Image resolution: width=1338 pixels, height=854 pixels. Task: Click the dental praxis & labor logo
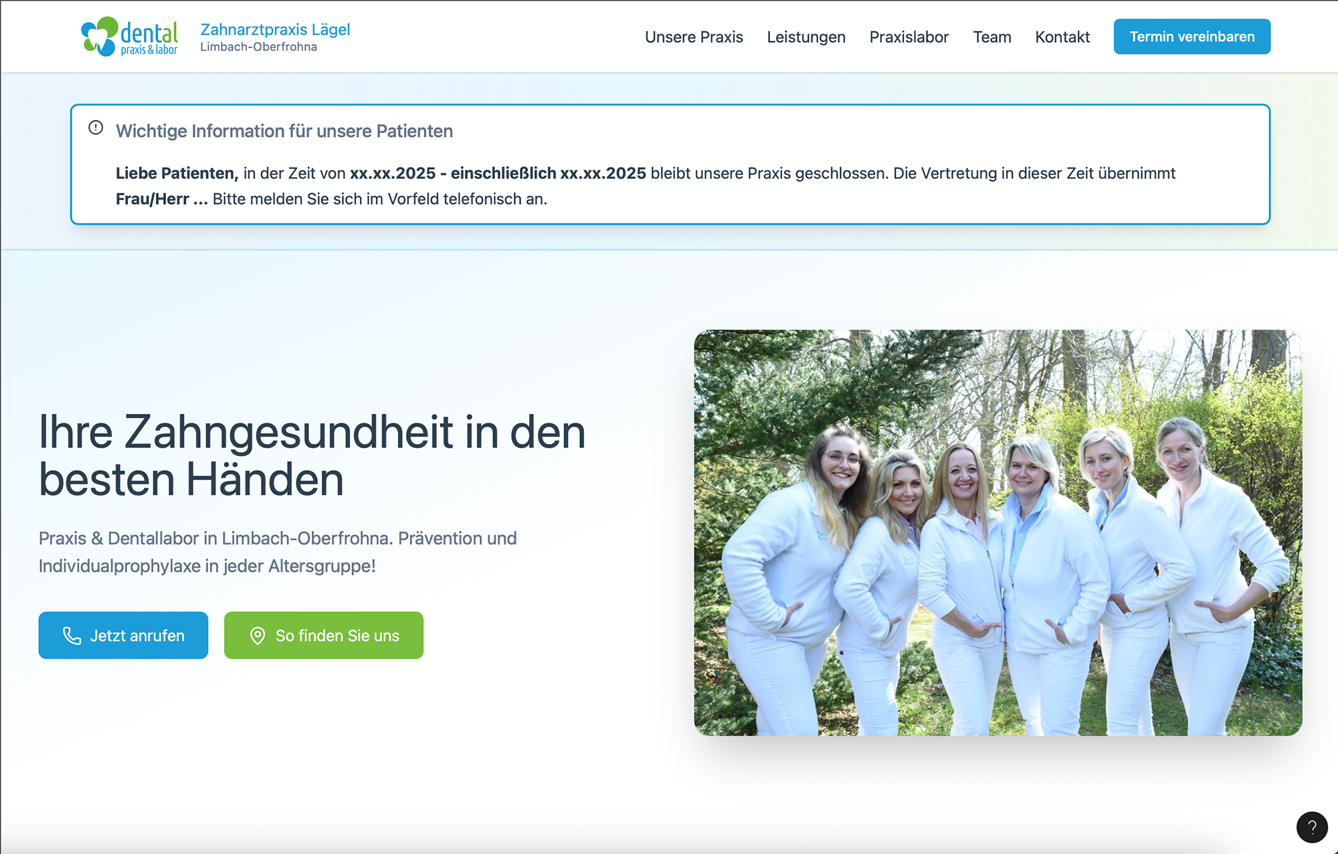click(129, 37)
